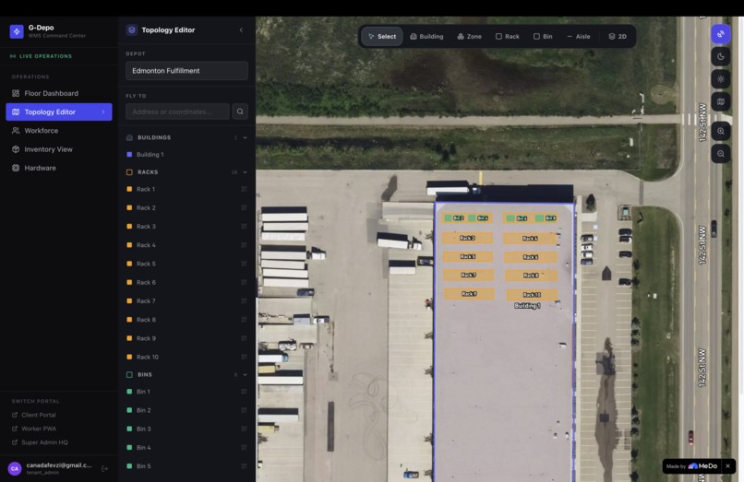Screen dimensions: 744x482
Task: Switch to street map style
Action: [x=721, y=102]
